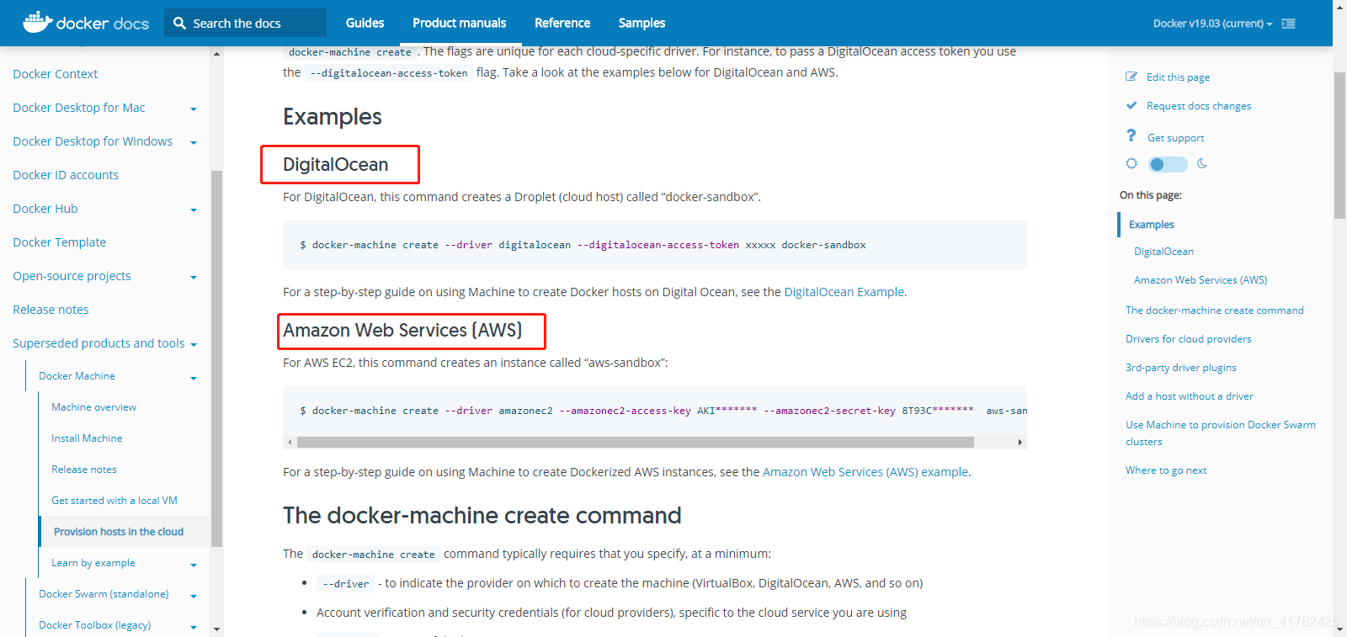1347x637 pixels.
Task: Expand the Docker Hub section arrow
Action: pyautogui.click(x=194, y=210)
